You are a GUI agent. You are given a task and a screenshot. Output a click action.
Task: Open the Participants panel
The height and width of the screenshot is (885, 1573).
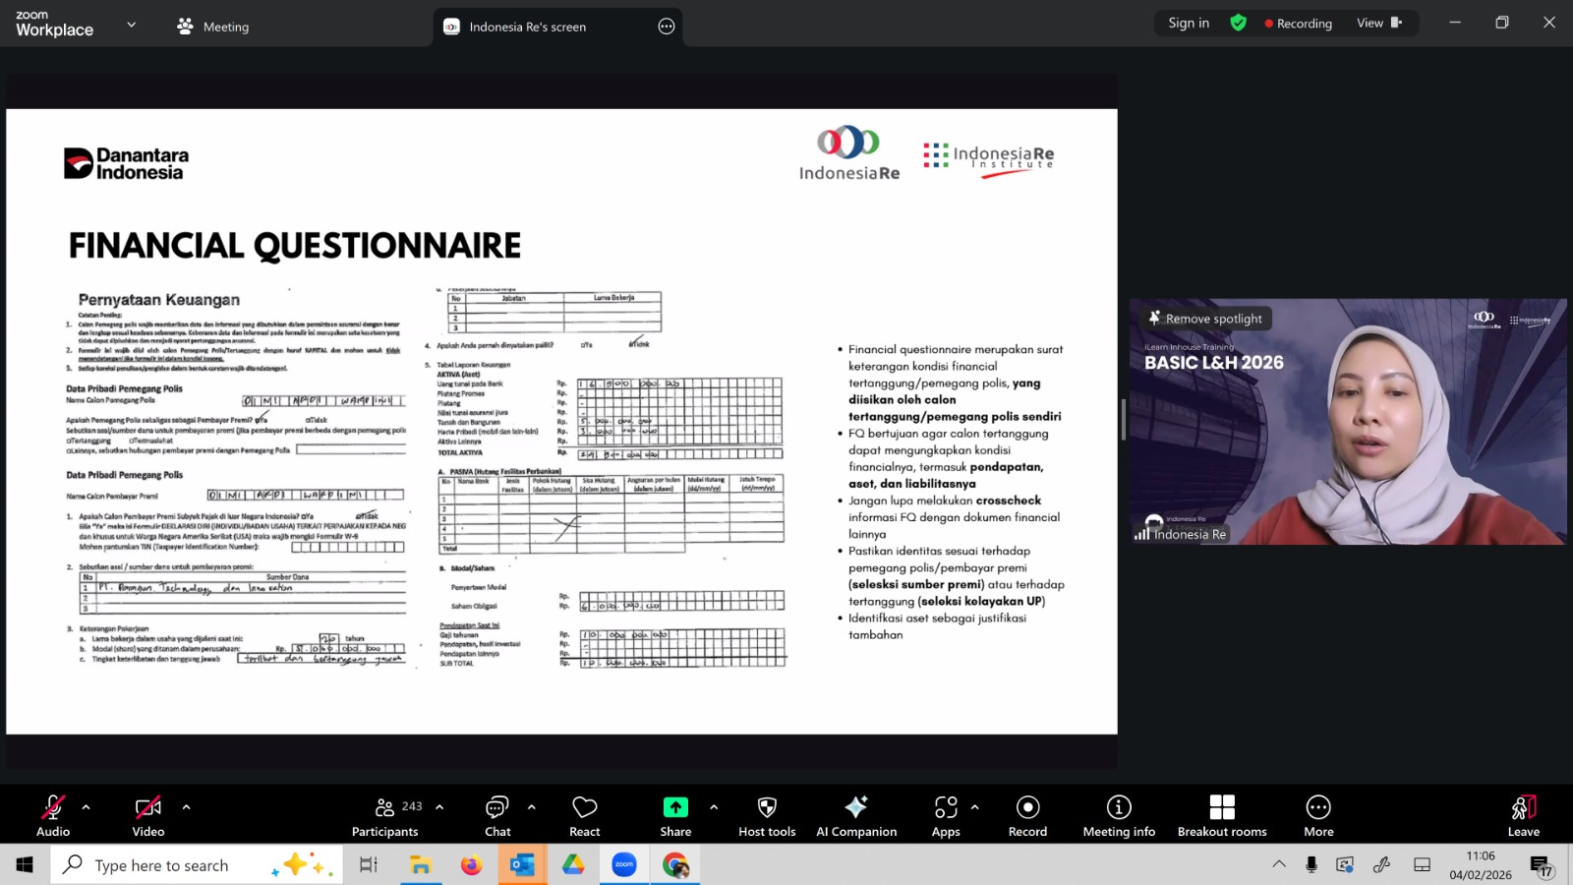[385, 816]
